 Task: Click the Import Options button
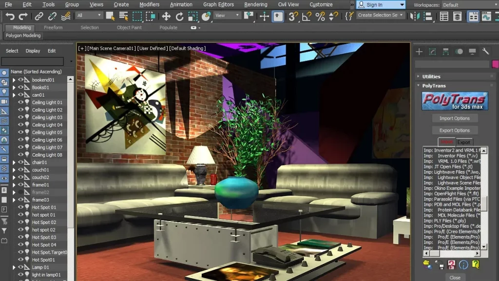tap(454, 118)
